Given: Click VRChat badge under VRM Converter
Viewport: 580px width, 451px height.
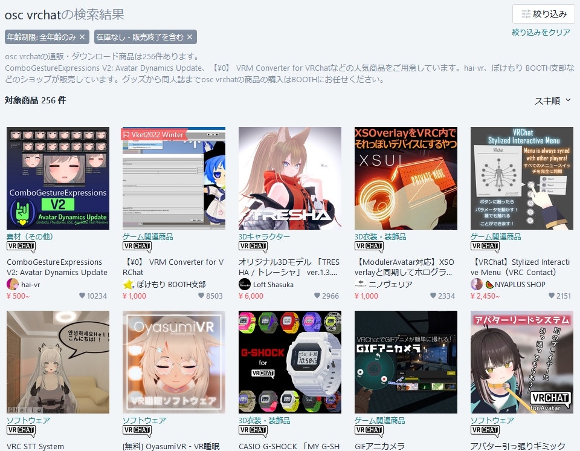Looking at the screenshot, I should 137,246.
